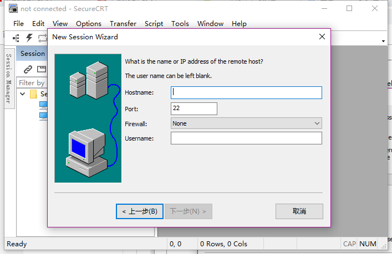This screenshot has height=254, width=392.
Task: Click the CAP indicator in status bar
Action: point(349,244)
